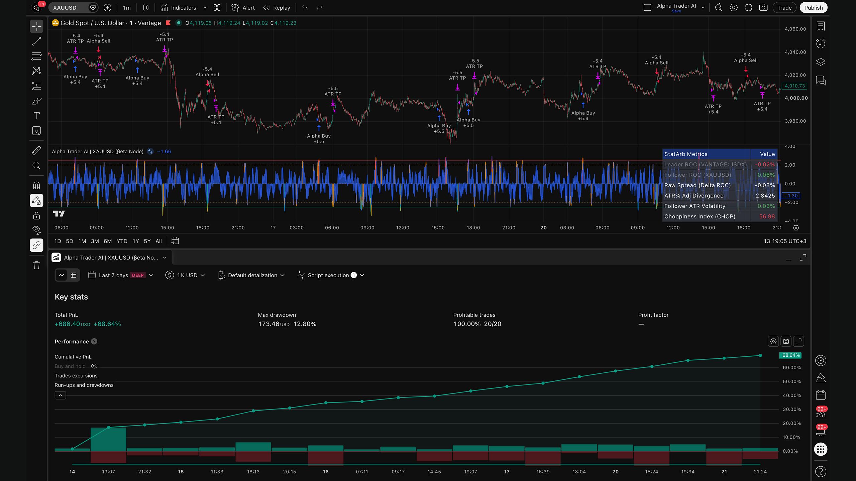Select the ruler measure tool
This screenshot has height=481, width=856.
(36, 151)
